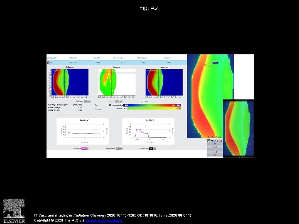The height and width of the screenshot is (224, 299).
Task: Select the highlighted blue beam row
Action: (x=117, y=63)
